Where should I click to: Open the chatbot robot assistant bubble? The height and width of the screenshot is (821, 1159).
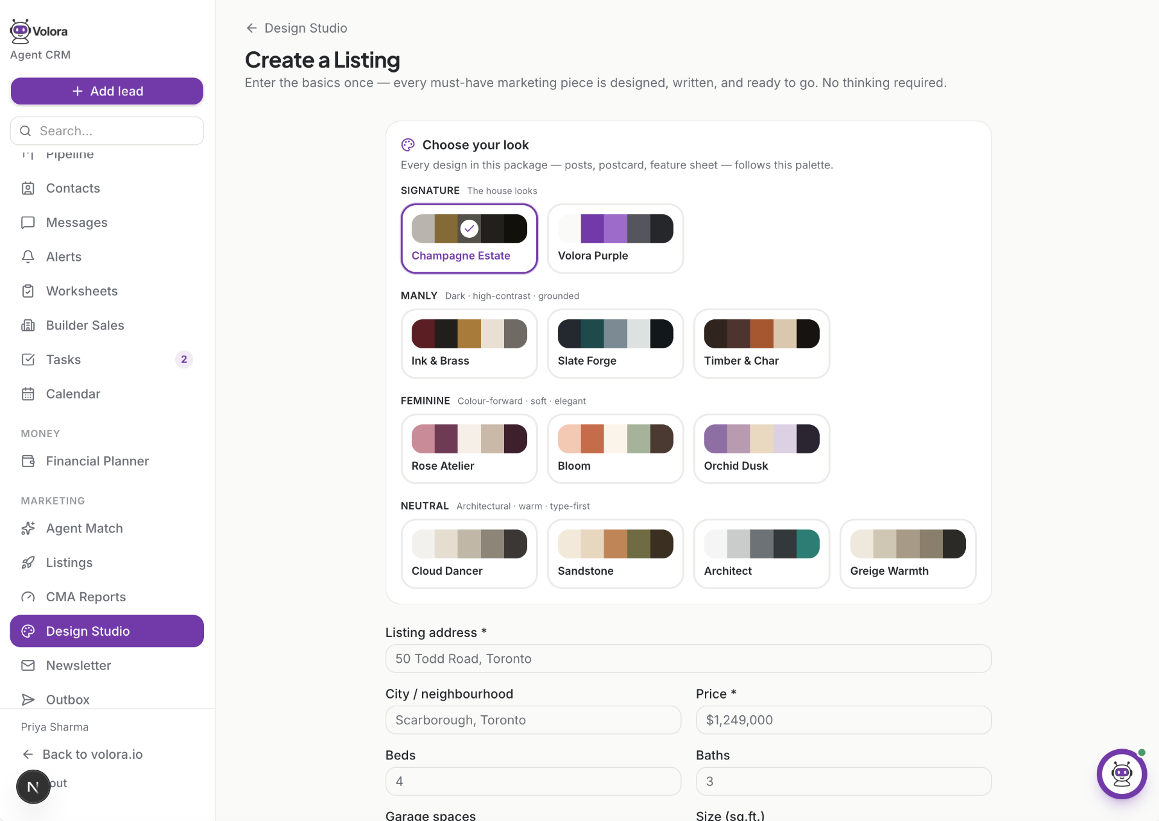click(x=1122, y=774)
